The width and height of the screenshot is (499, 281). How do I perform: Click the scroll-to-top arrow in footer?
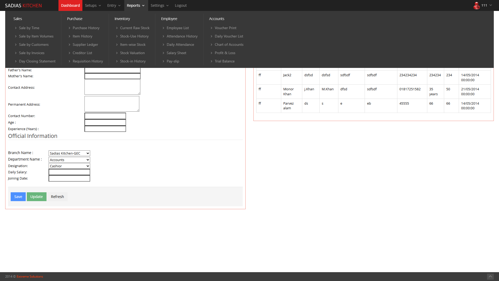(490, 276)
